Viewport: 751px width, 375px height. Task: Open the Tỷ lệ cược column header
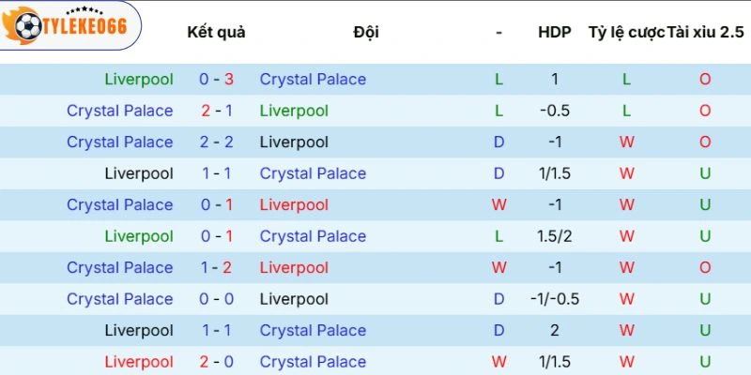click(x=626, y=32)
